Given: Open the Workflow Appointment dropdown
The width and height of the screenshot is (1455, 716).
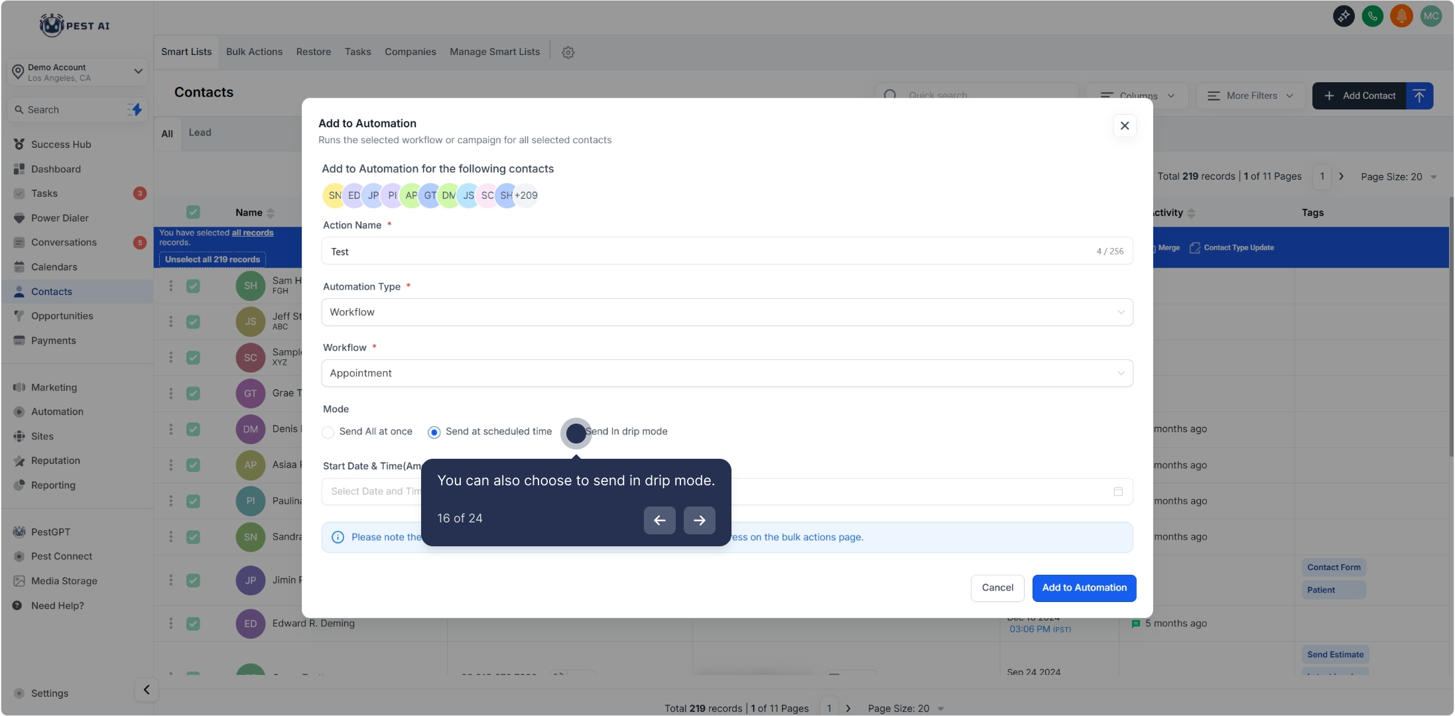Looking at the screenshot, I should point(727,373).
